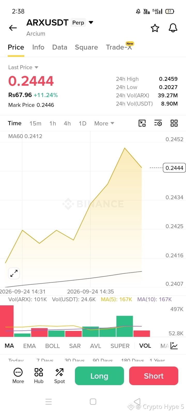Open chart indicator settings icon
Screen dimensions: 186x413
coord(158,123)
